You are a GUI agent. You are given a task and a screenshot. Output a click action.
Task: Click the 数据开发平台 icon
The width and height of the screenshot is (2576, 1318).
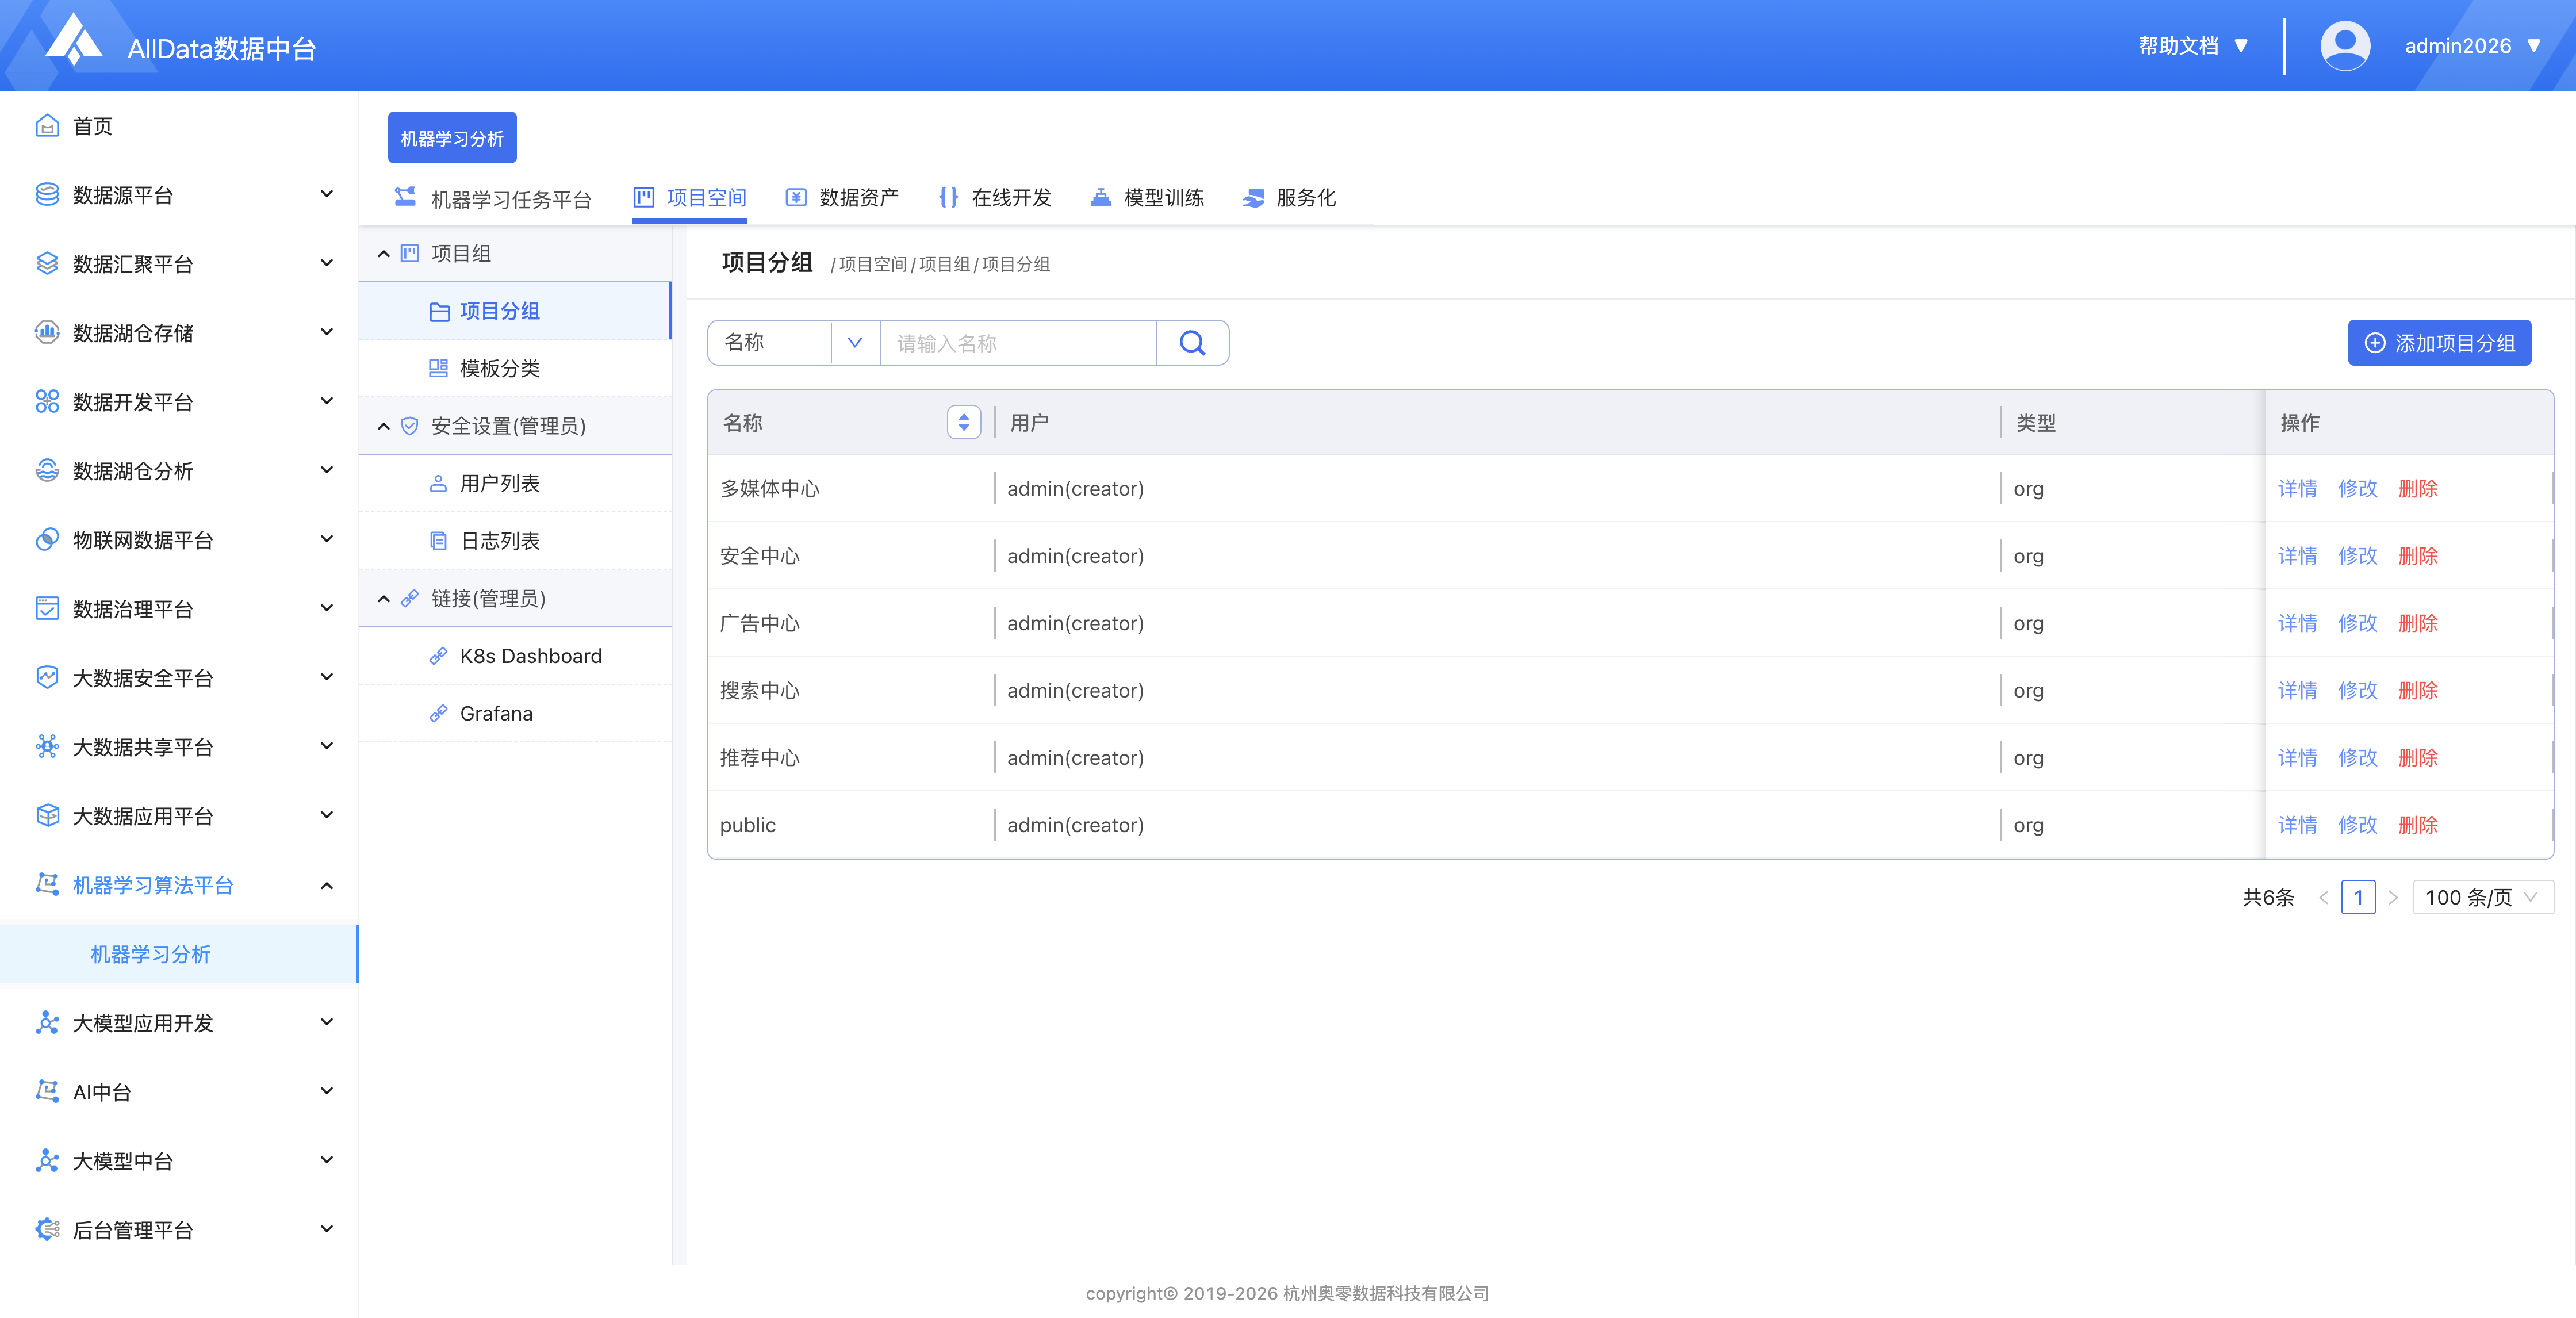(x=47, y=402)
